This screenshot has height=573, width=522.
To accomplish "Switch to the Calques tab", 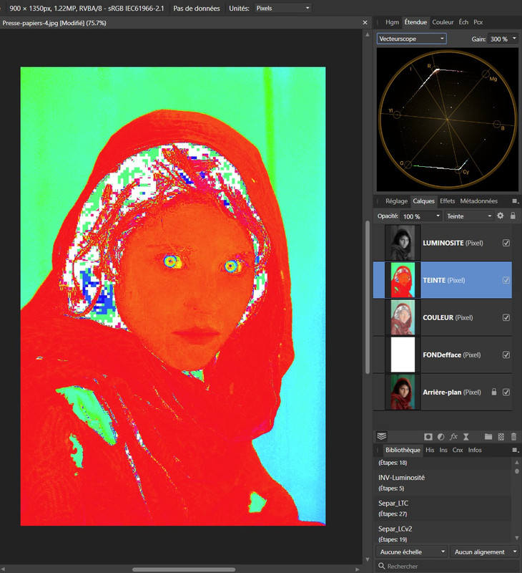I will pos(423,201).
